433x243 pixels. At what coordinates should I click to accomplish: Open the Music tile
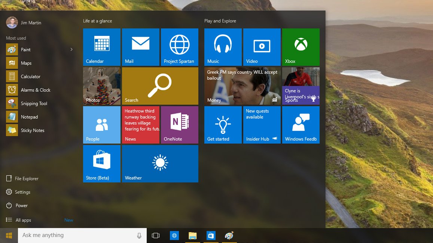[223, 47]
